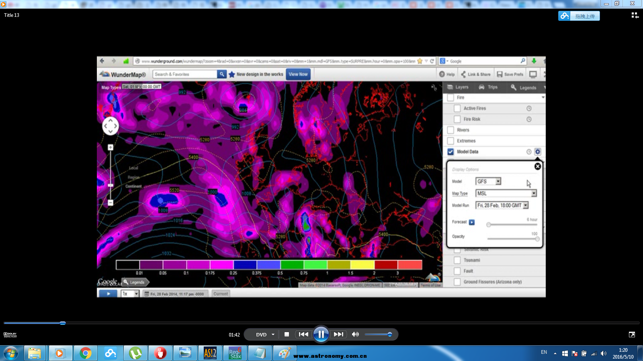This screenshot has height=361, width=643.
Task: Enable the Extremes checkbox
Action: click(451, 141)
